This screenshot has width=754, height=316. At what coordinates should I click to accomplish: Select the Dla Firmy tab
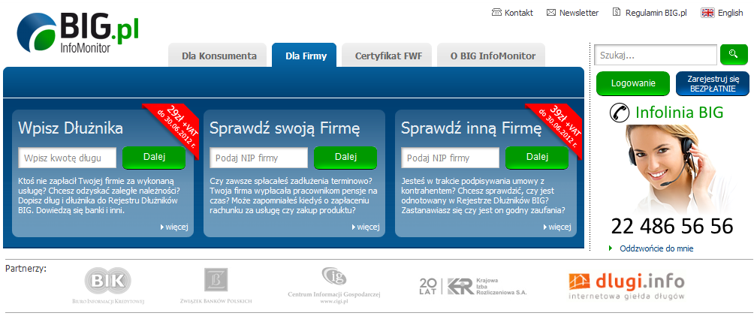[x=306, y=56]
